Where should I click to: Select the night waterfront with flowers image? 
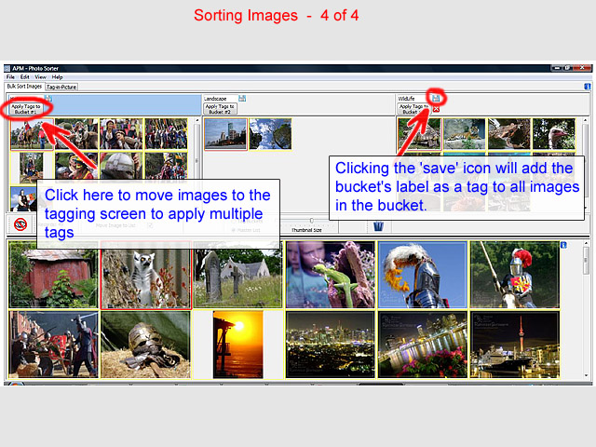423,345
